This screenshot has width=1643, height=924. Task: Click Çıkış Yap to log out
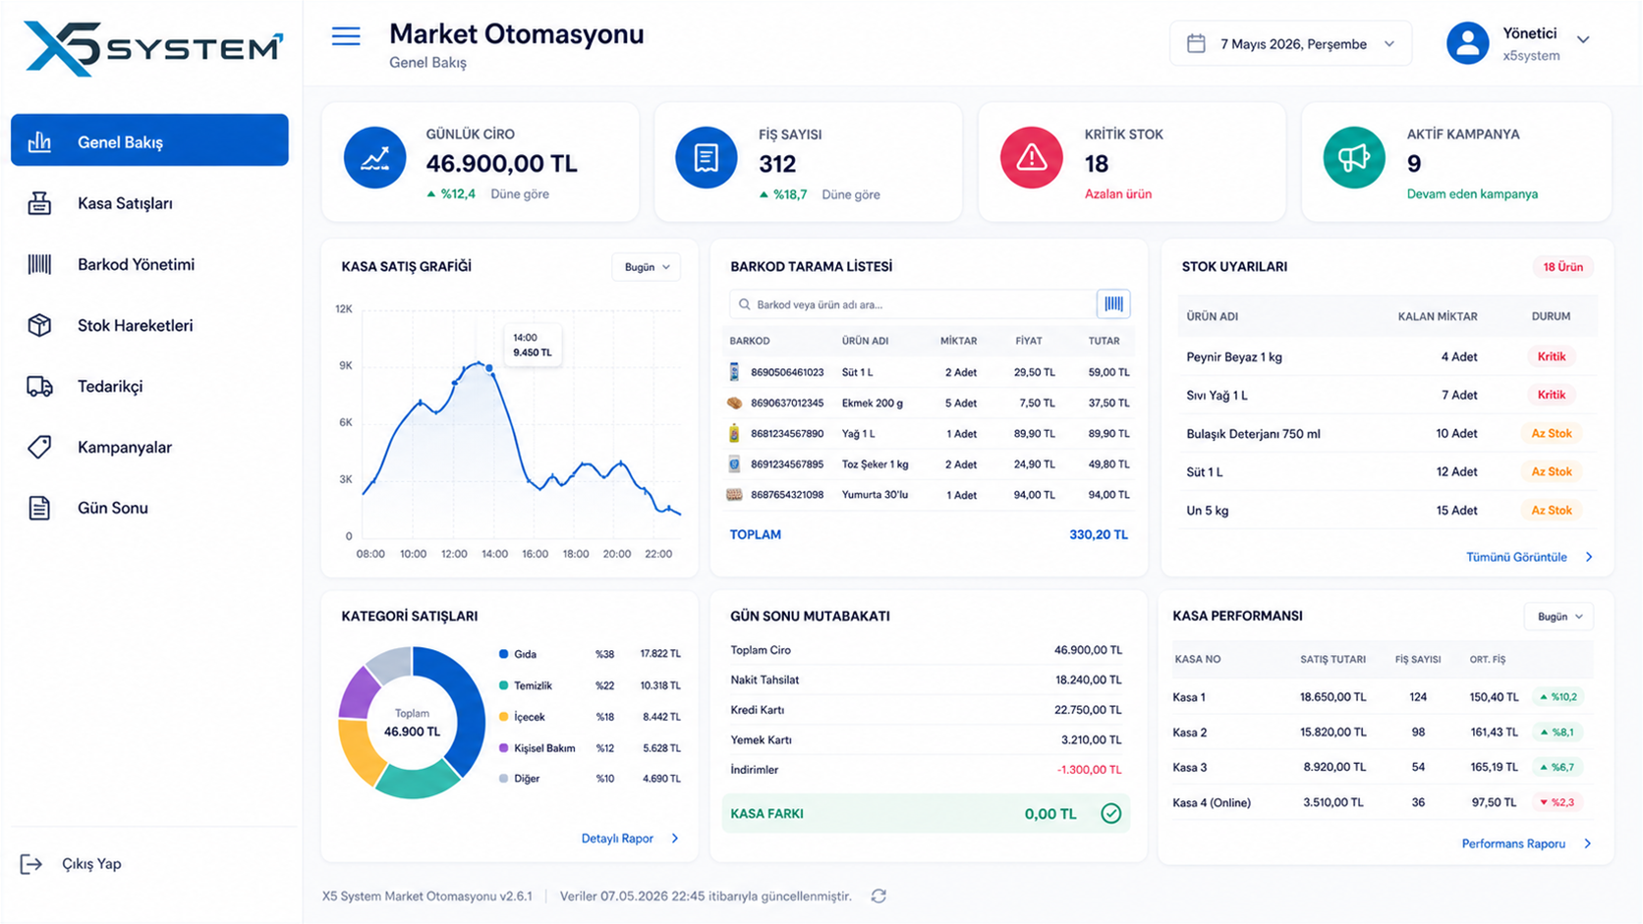tap(72, 864)
